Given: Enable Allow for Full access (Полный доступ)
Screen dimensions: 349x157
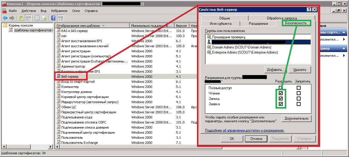Looking at the screenshot, I should click(x=281, y=88).
